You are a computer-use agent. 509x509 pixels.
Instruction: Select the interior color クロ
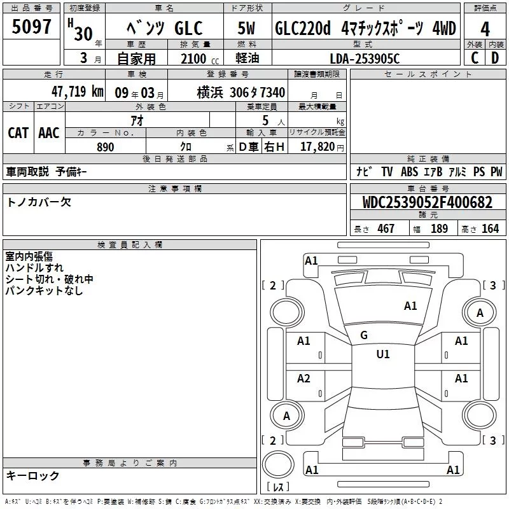tap(186, 147)
